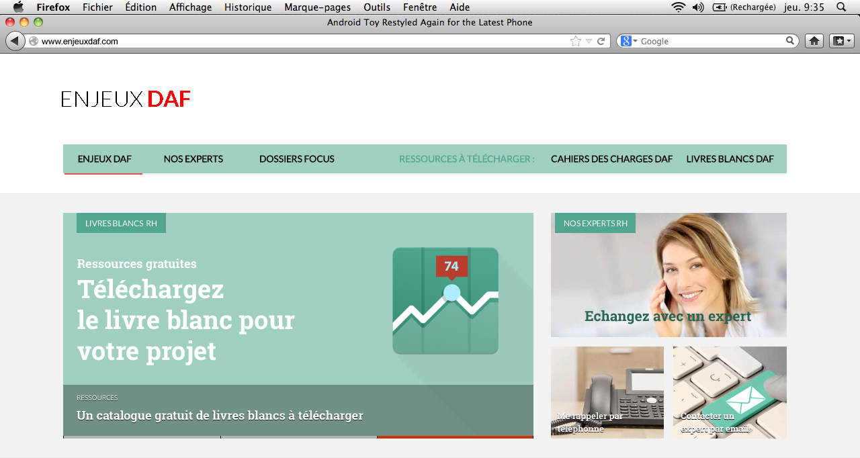Click the Echangez avec un expert image
The width and height of the screenshot is (860, 458).
(x=669, y=275)
